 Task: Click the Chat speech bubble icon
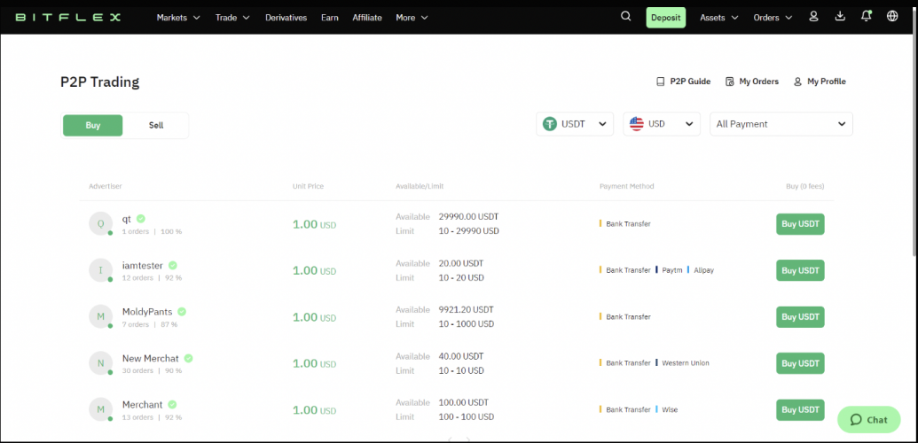coord(856,420)
